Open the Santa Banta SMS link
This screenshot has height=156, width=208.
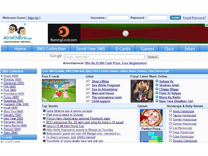(15, 125)
